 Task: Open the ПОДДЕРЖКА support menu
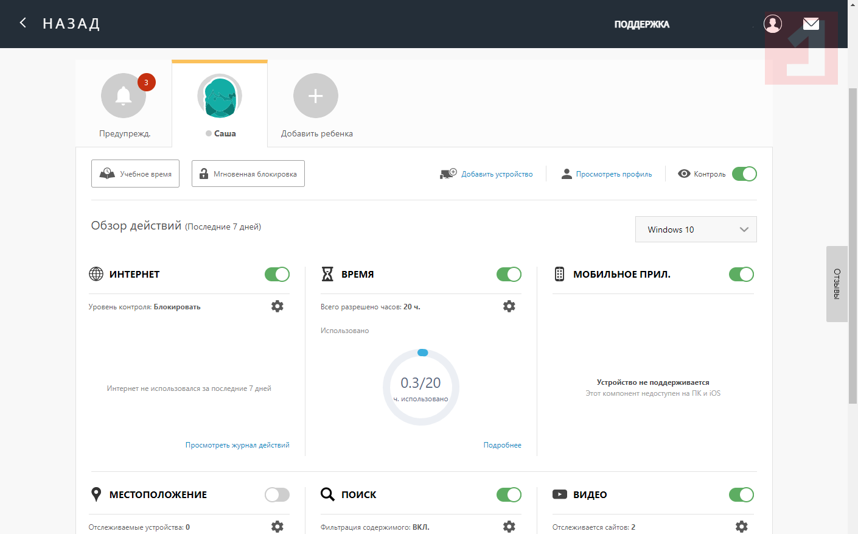click(x=642, y=24)
